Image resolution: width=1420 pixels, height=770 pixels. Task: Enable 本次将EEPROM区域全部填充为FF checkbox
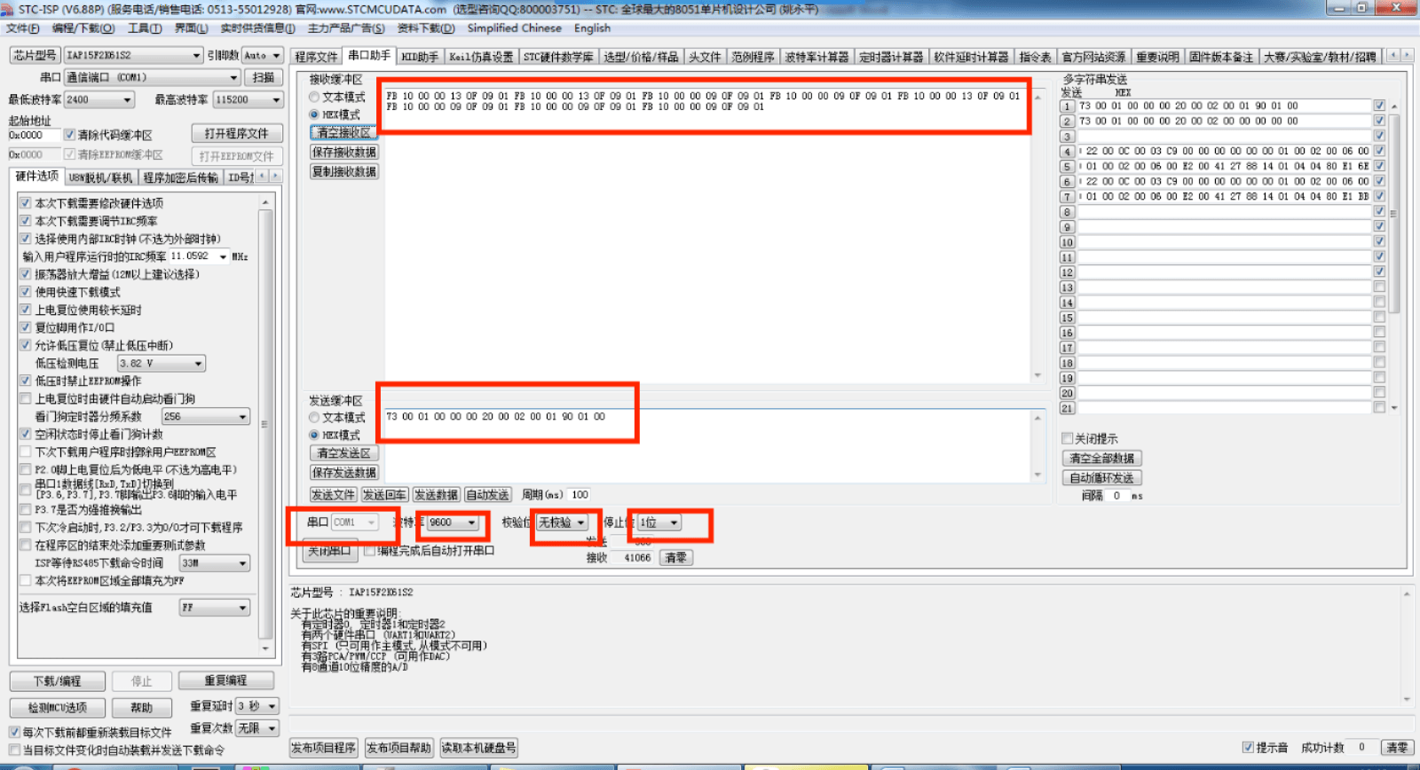pyautogui.click(x=26, y=580)
